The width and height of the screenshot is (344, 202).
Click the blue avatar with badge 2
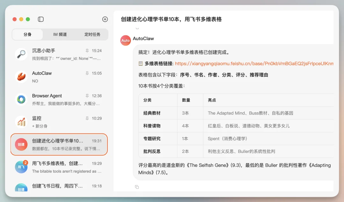(x=21, y=167)
